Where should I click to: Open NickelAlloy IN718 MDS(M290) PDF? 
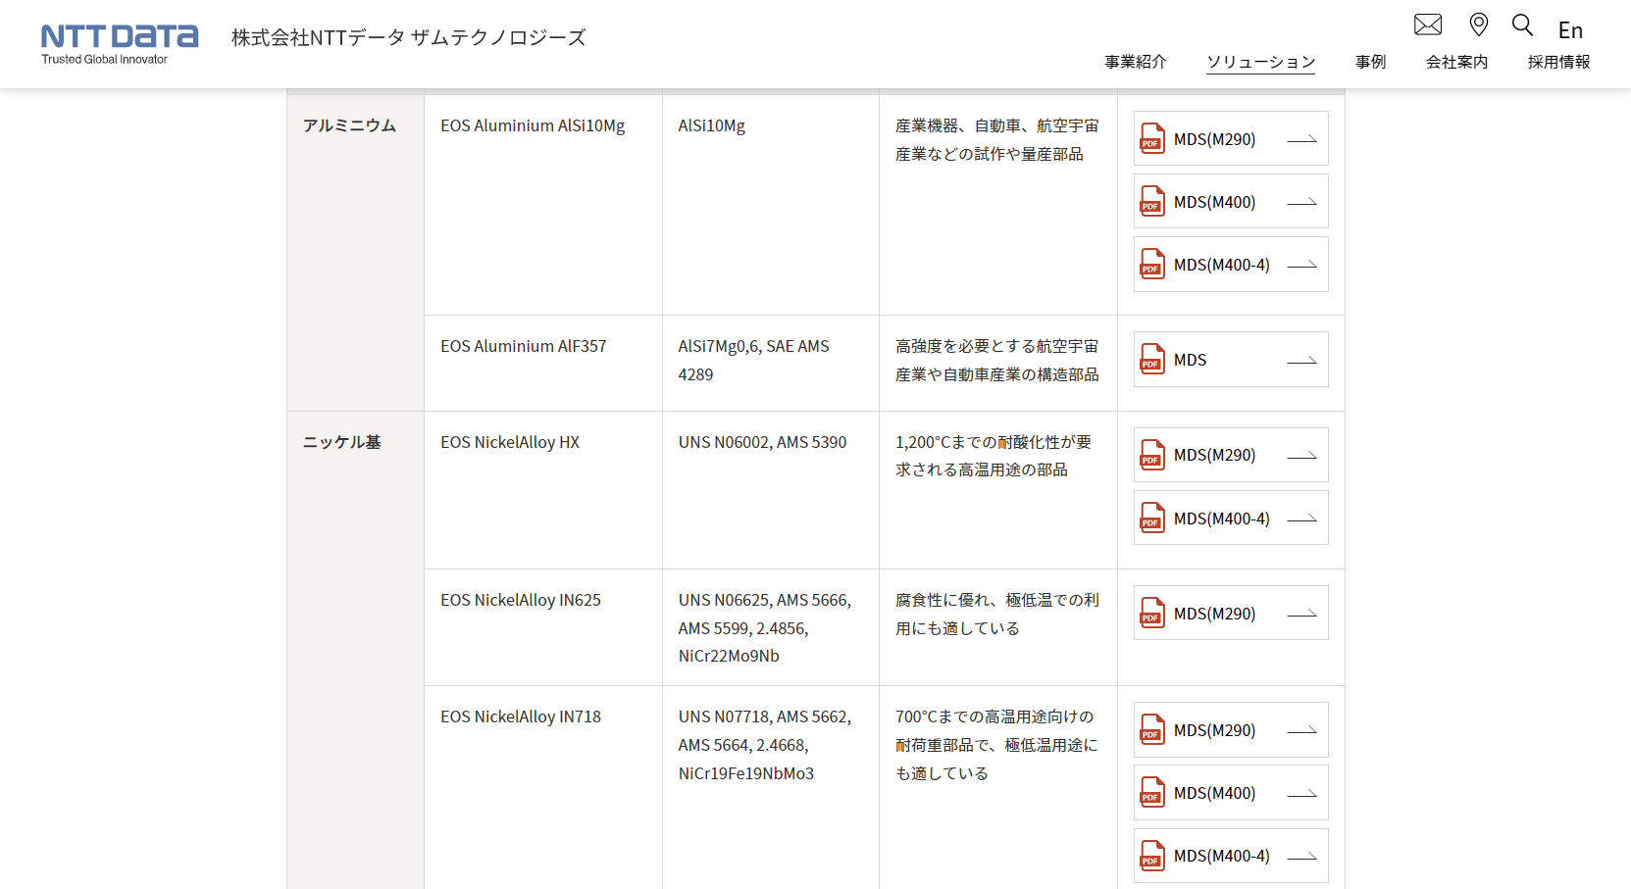tap(1231, 729)
